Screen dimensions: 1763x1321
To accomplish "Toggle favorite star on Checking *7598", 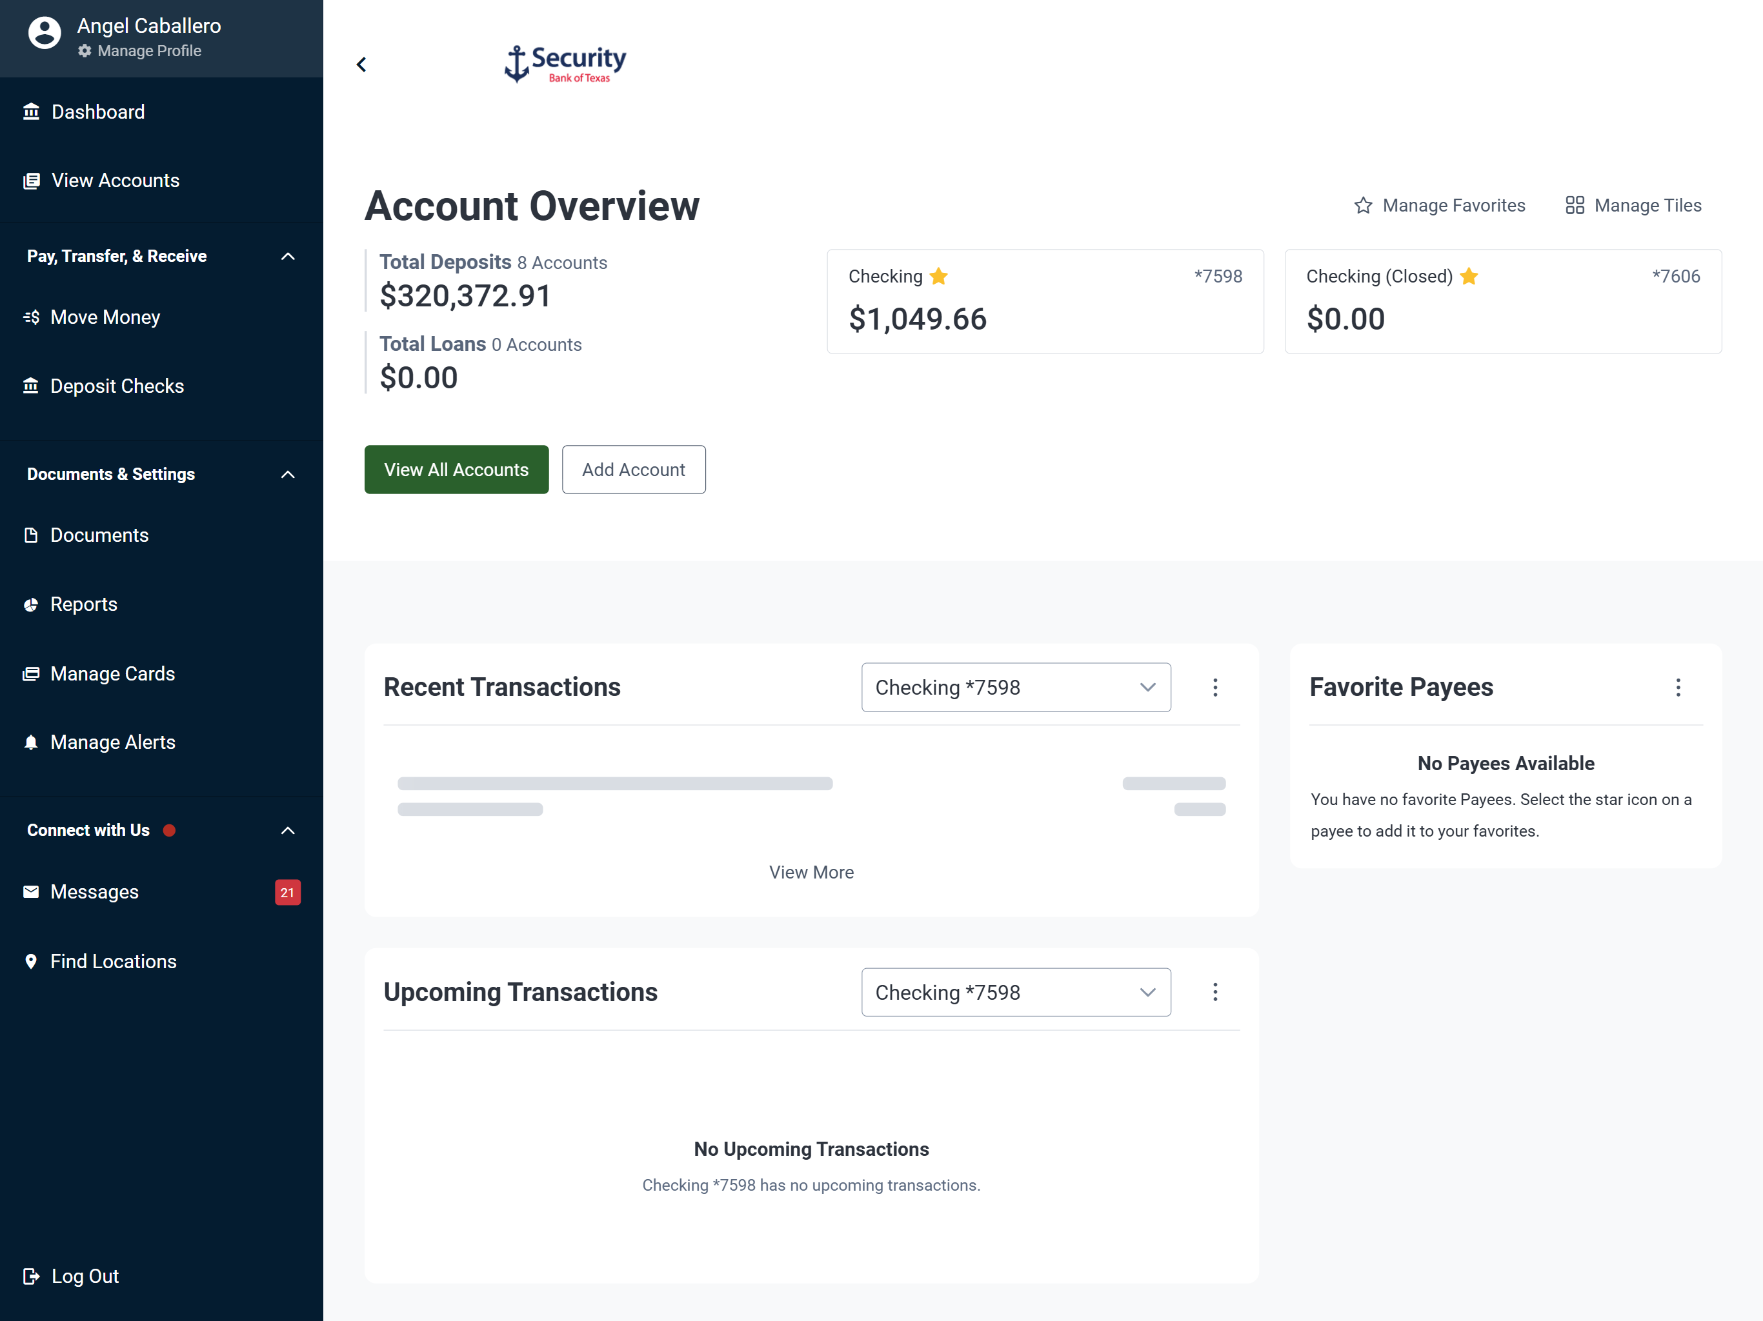I will [939, 277].
